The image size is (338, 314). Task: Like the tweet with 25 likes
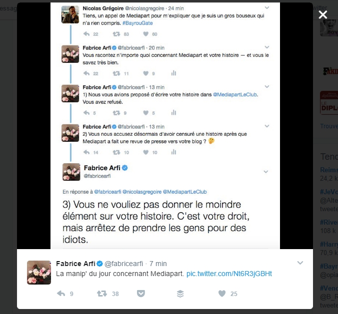[x=222, y=294]
